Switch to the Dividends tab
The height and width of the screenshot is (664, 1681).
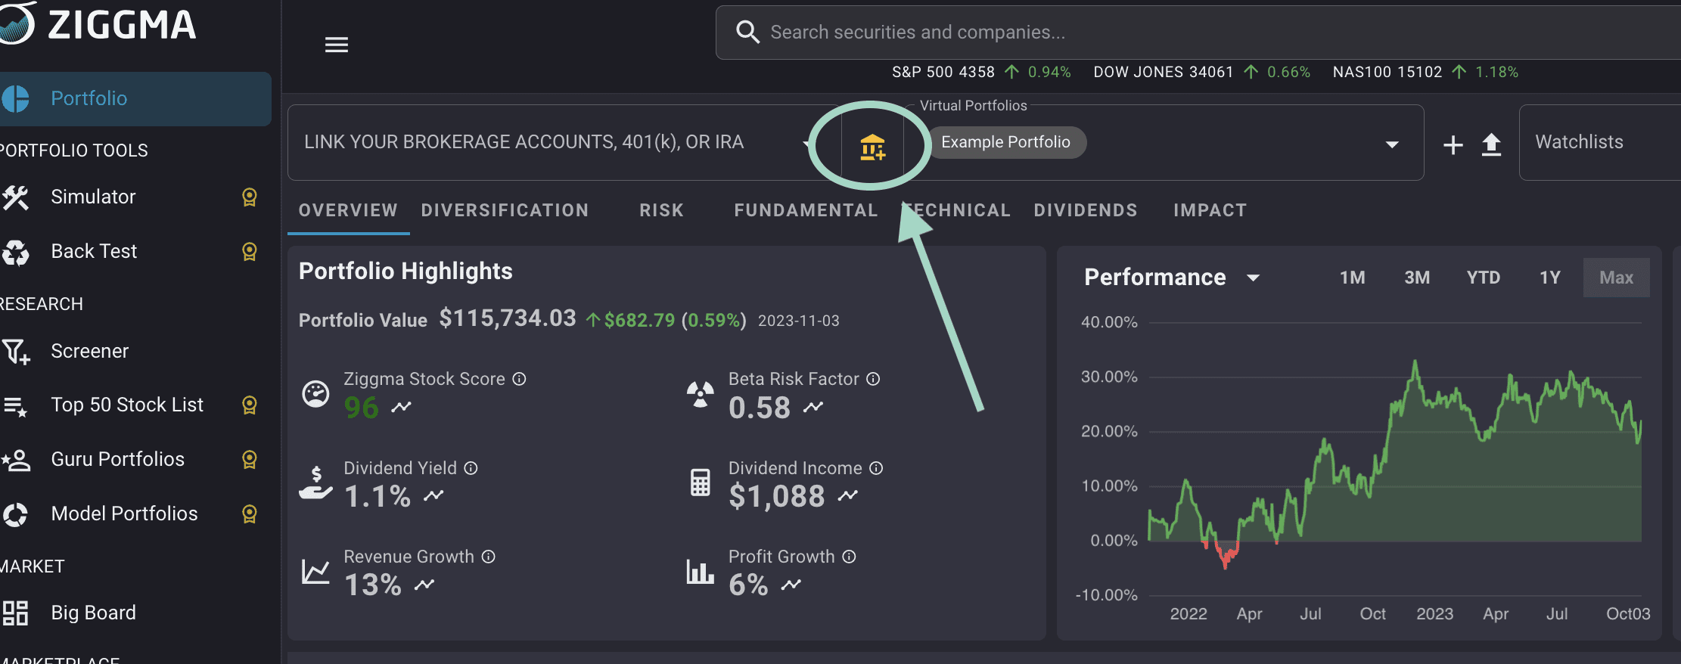(x=1086, y=210)
